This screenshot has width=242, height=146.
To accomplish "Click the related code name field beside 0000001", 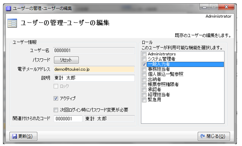I will click(109, 119).
